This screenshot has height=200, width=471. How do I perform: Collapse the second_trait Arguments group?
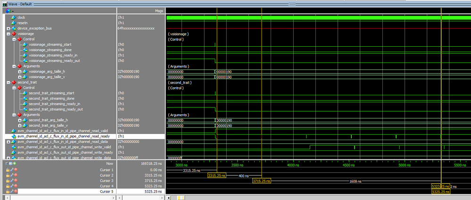(14, 115)
